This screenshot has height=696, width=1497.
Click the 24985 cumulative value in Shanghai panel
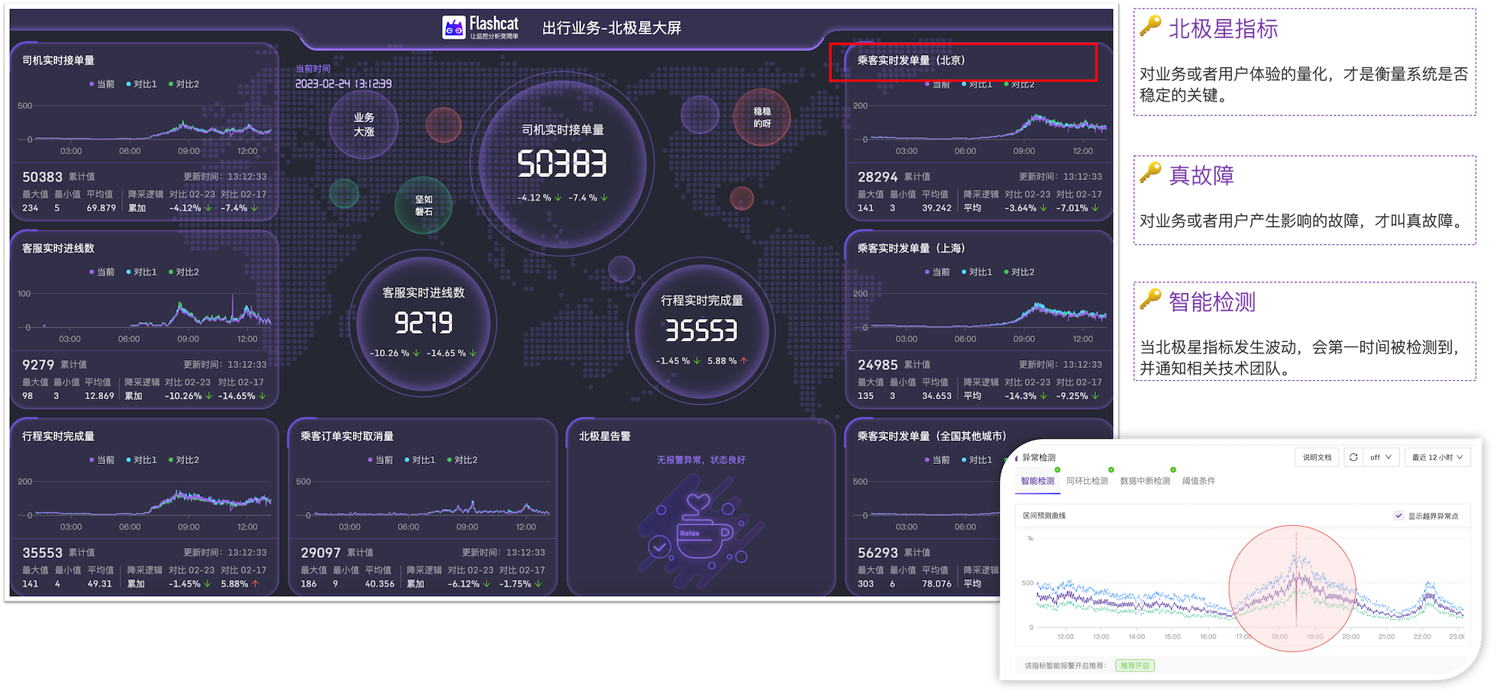tap(878, 364)
